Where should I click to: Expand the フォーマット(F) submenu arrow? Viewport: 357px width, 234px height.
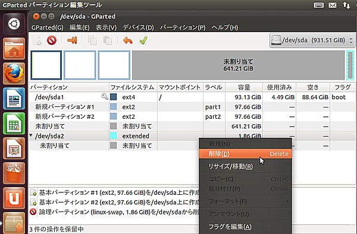click(x=287, y=201)
